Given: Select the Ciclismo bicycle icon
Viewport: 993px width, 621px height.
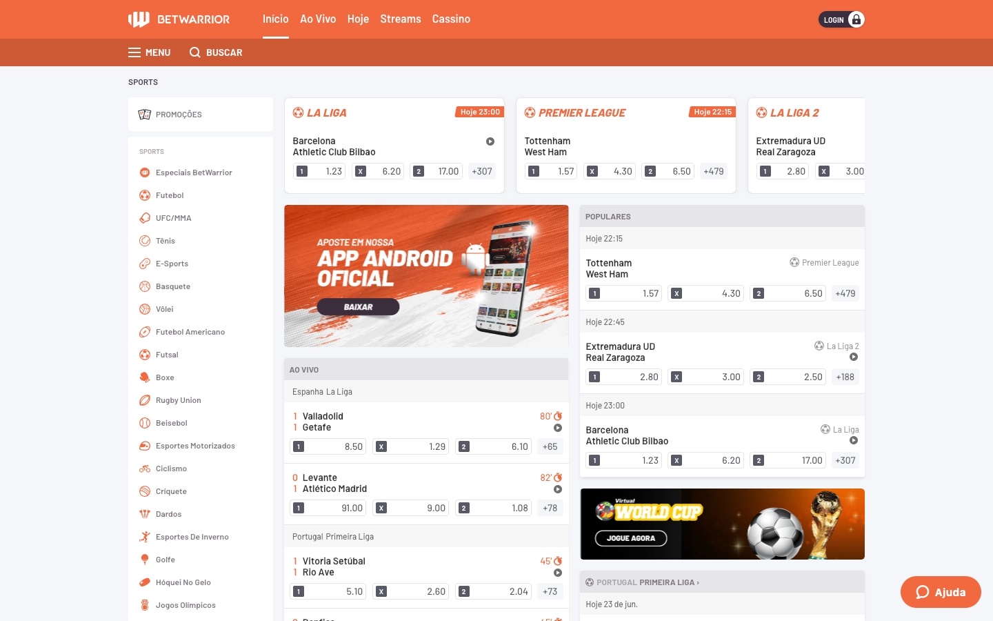Looking at the screenshot, I should 145,469.
